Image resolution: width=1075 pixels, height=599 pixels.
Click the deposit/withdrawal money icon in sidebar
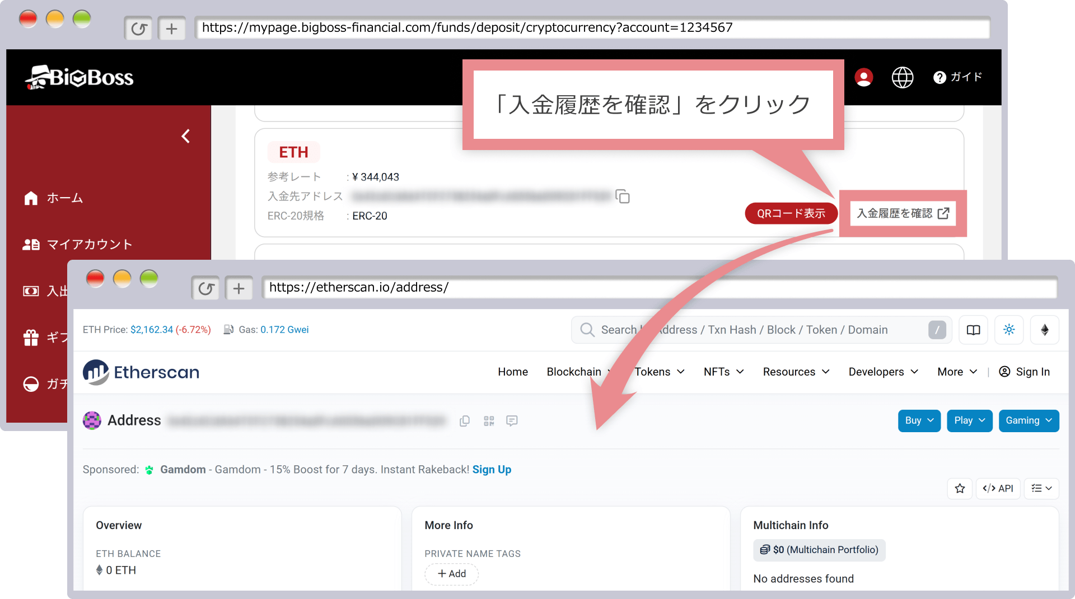pyautogui.click(x=31, y=291)
